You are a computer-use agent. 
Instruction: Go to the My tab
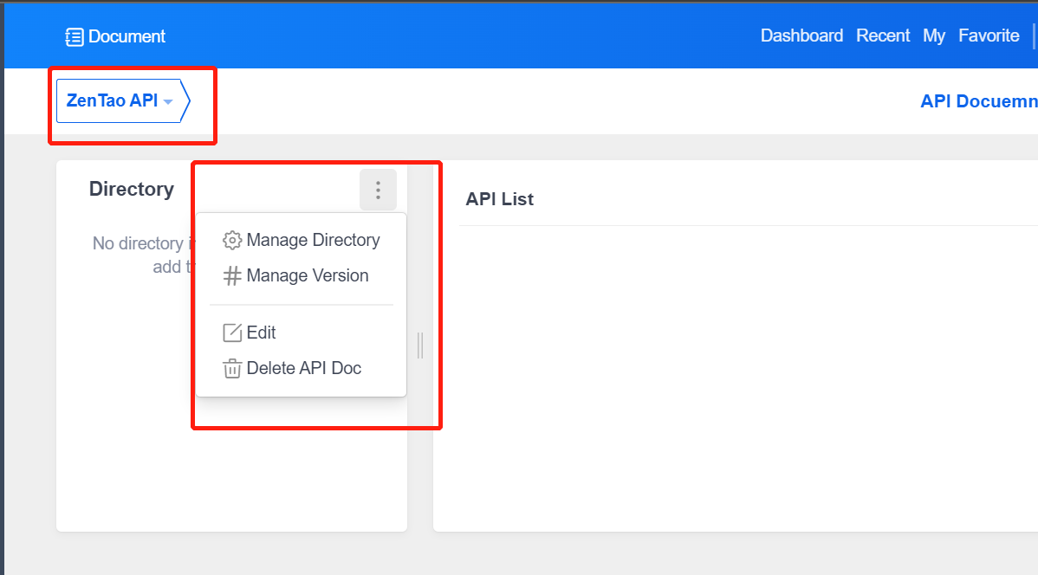pyautogui.click(x=934, y=36)
